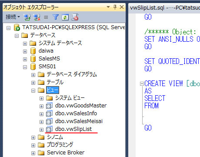
Task: Click the disconnect server icon
Action: (37, 17)
